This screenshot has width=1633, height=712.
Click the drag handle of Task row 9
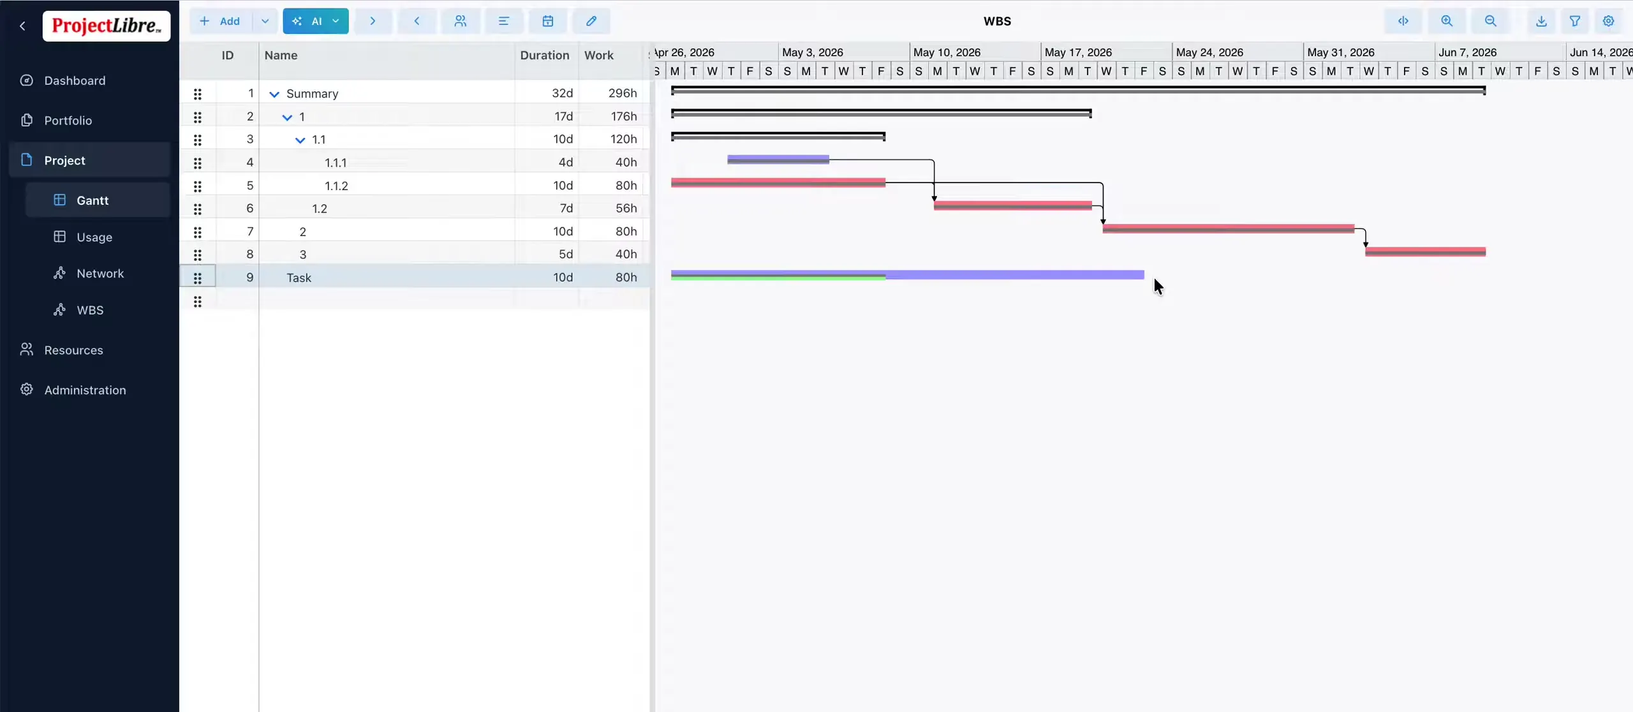click(198, 278)
